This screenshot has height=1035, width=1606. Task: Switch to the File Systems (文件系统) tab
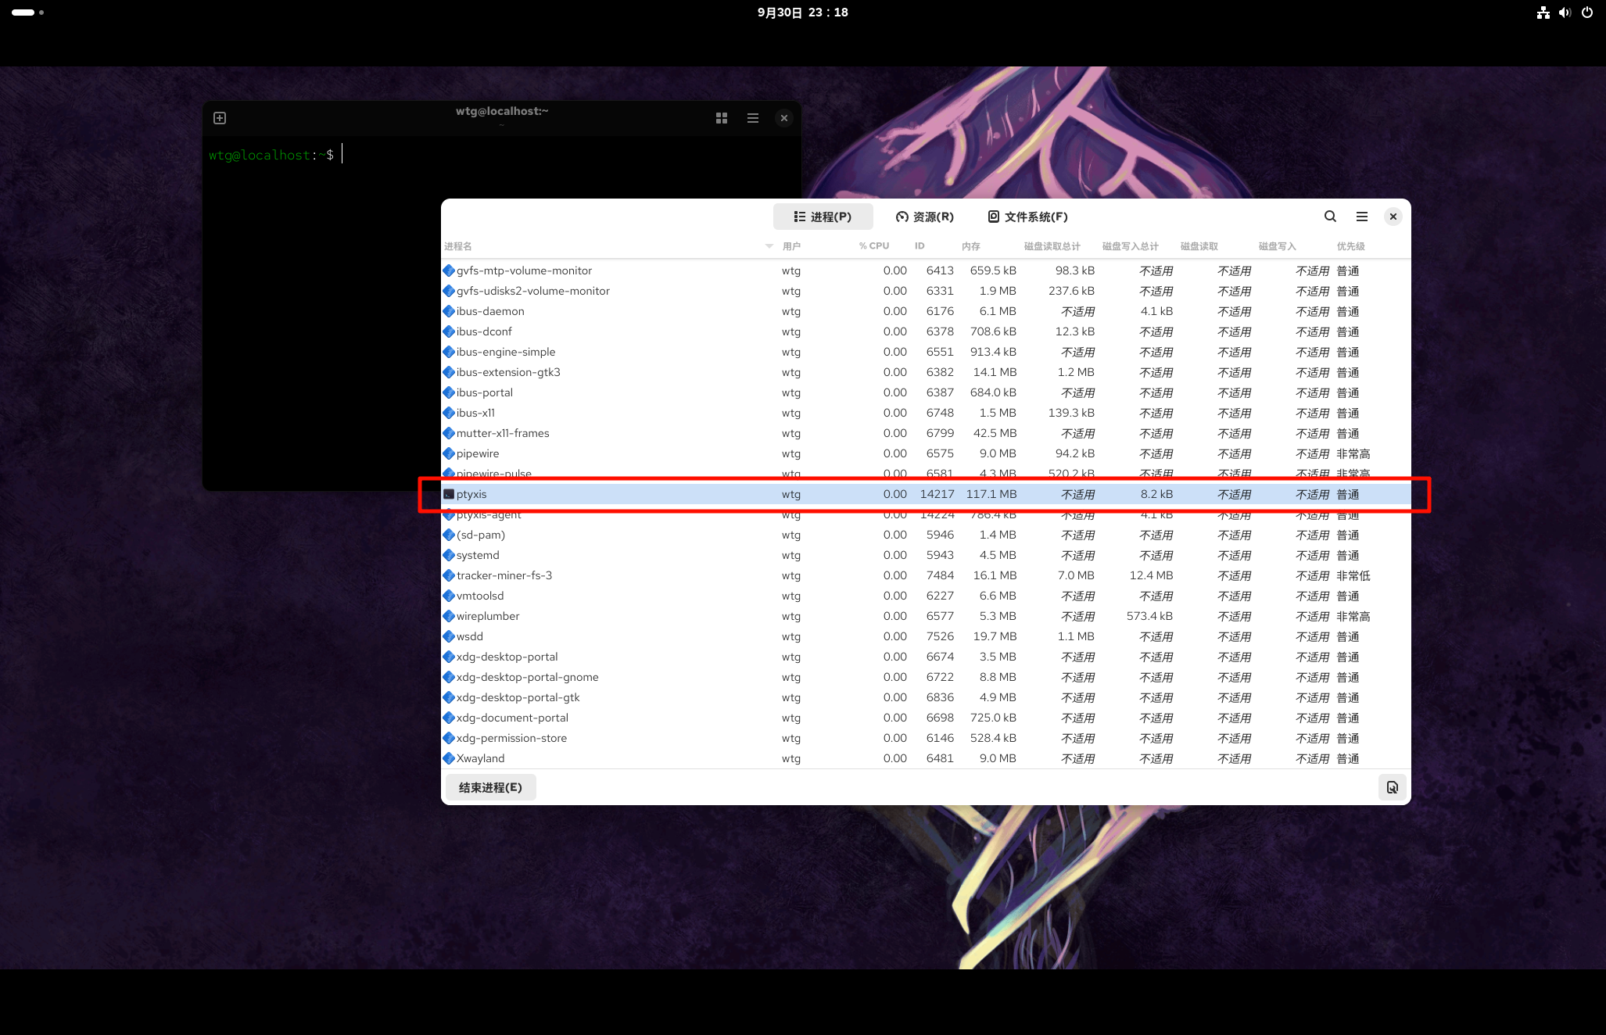1028,217
